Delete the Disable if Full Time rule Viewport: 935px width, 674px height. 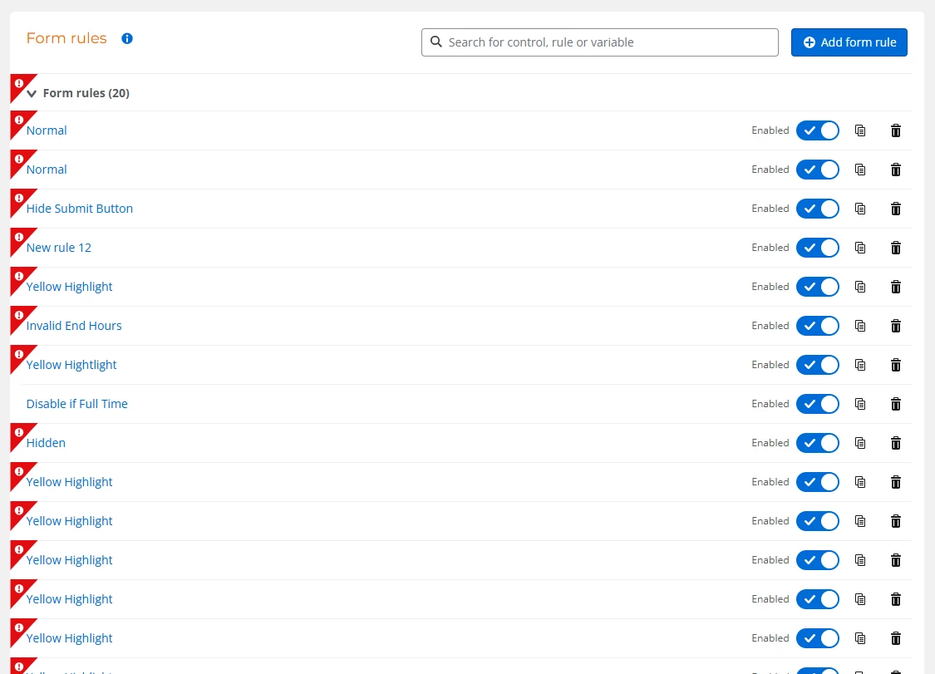point(896,404)
